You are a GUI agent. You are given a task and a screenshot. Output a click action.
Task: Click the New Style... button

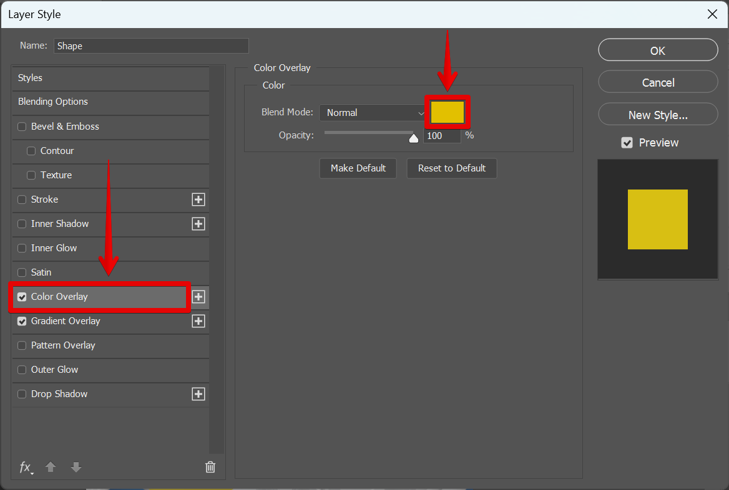tap(658, 114)
